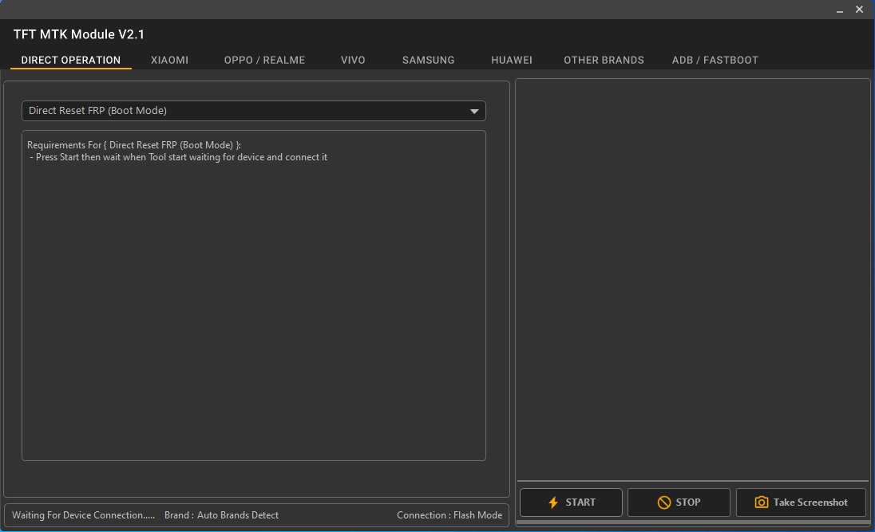
Task: Click the horizontal scrollbar below the buttons
Action: click(693, 523)
